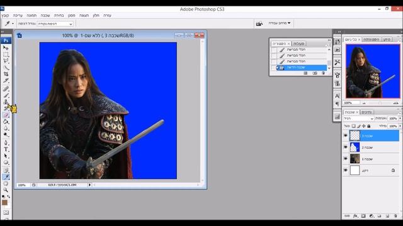
Task: Open the שכבה (Layer) menu
Action: click(x=45, y=16)
